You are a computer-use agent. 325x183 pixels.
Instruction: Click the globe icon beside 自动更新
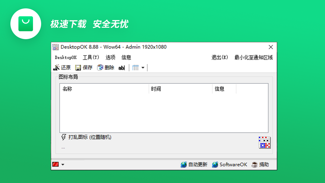[x=184, y=165]
